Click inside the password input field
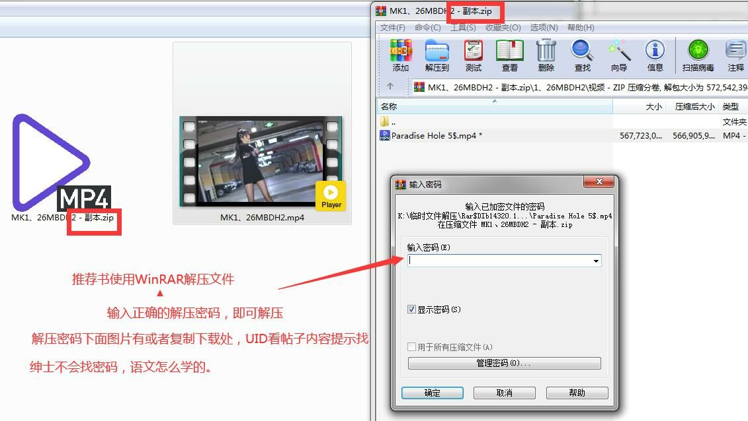Screen dimensions: 748x421 (x=499, y=261)
